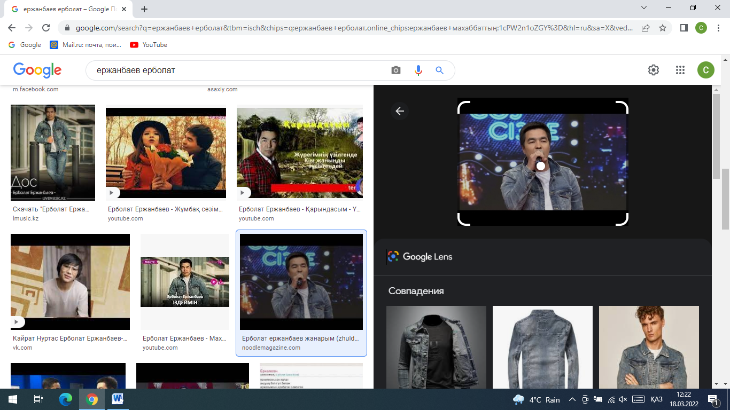Open YouTube bookmark
Viewport: 730px width, 410px height.
tap(149, 45)
